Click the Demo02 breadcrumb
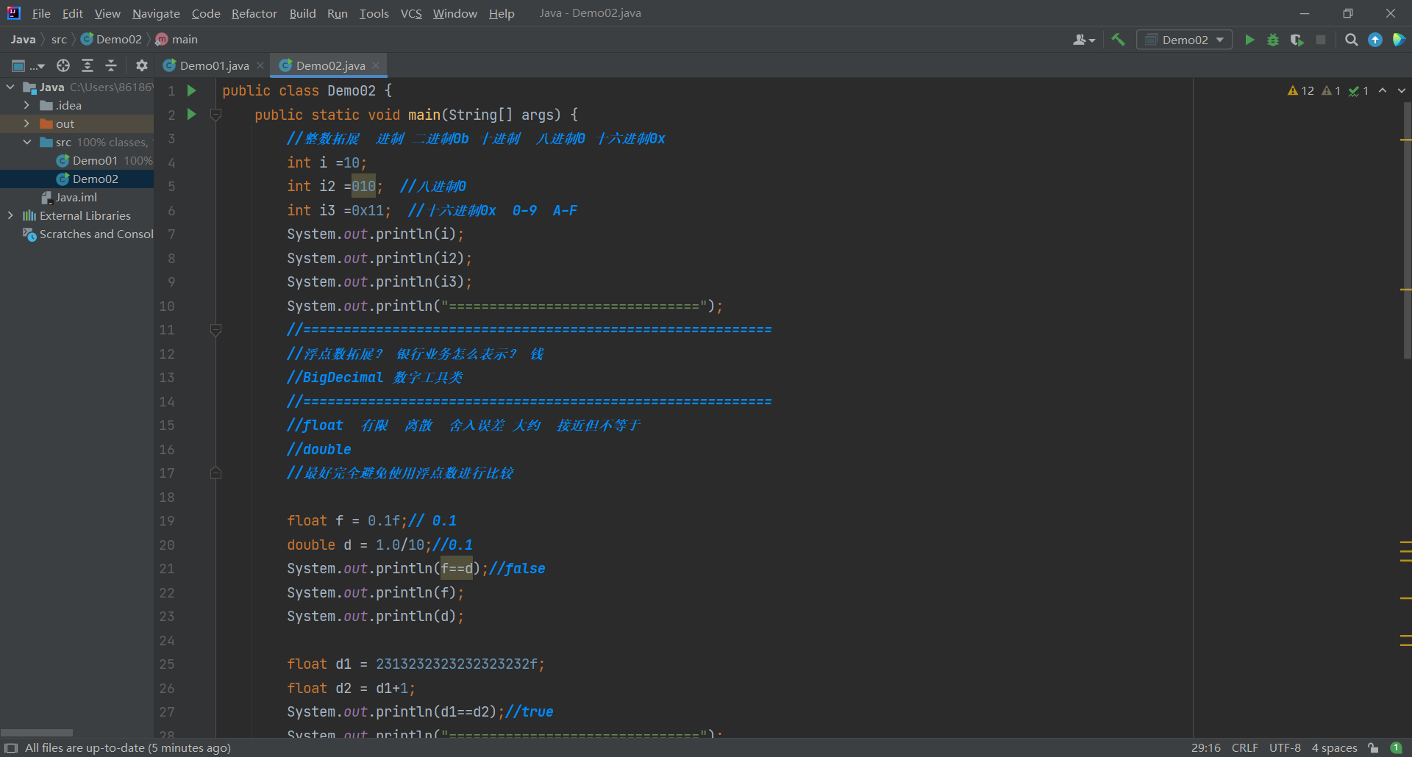This screenshot has width=1412, height=757. click(112, 40)
